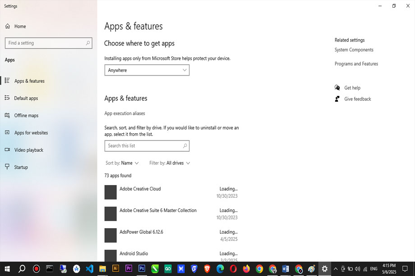Click the Give feedback person icon
Viewport: 415px width, 276px height.
coord(337,99)
